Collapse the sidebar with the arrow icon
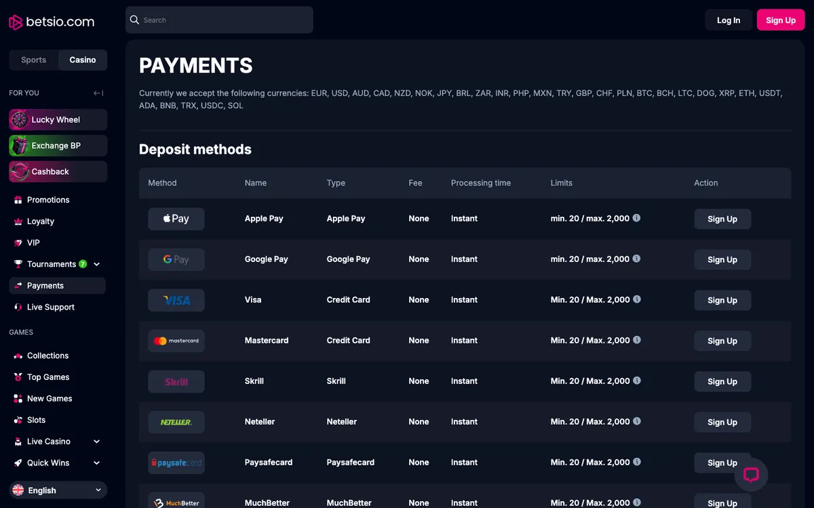 pyautogui.click(x=98, y=93)
